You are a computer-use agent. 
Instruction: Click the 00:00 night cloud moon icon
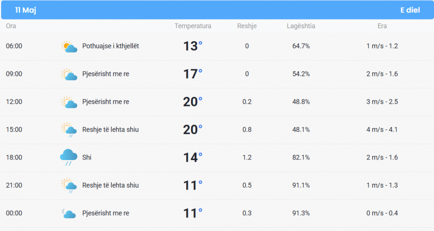click(69, 213)
